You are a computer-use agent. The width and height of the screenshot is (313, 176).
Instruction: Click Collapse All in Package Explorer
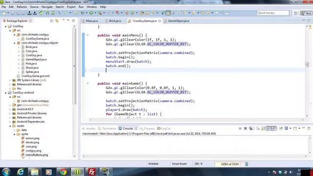(x=52, y=21)
